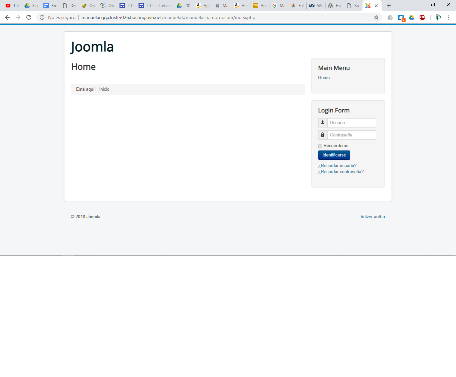This screenshot has height=377, width=456.
Task: Minimize the browser window
Action: coord(418,5)
